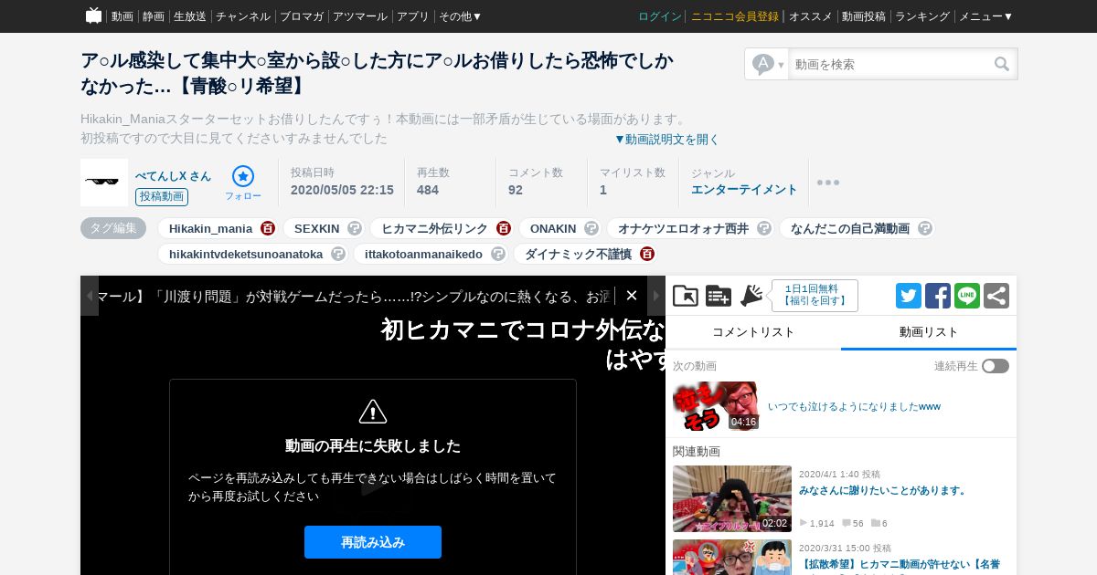Open the ダイナミック不謹慎 tag

pyautogui.click(x=578, y=254)
